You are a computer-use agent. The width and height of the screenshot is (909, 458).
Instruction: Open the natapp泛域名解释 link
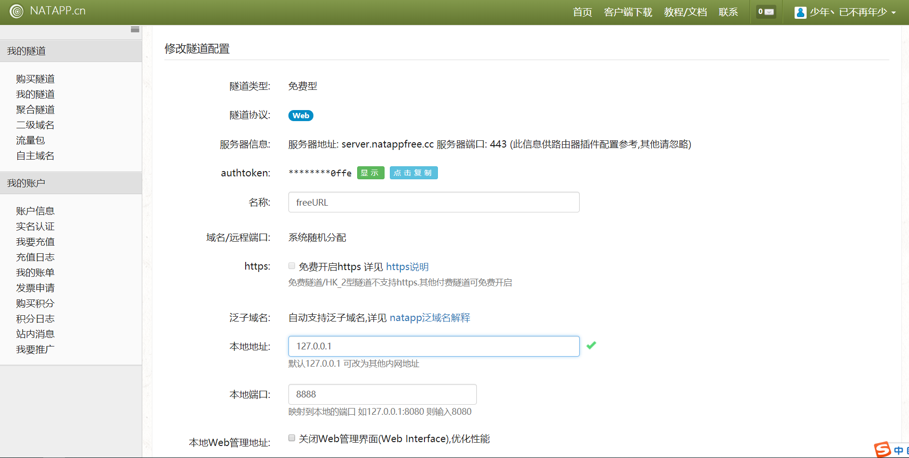pyautogui.click(x=430, y=318)
